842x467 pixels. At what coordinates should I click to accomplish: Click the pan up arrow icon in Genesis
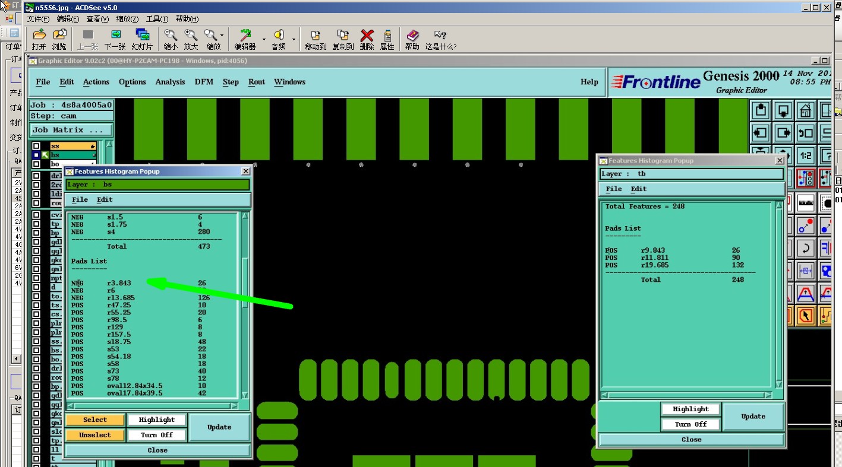(761, 110)
